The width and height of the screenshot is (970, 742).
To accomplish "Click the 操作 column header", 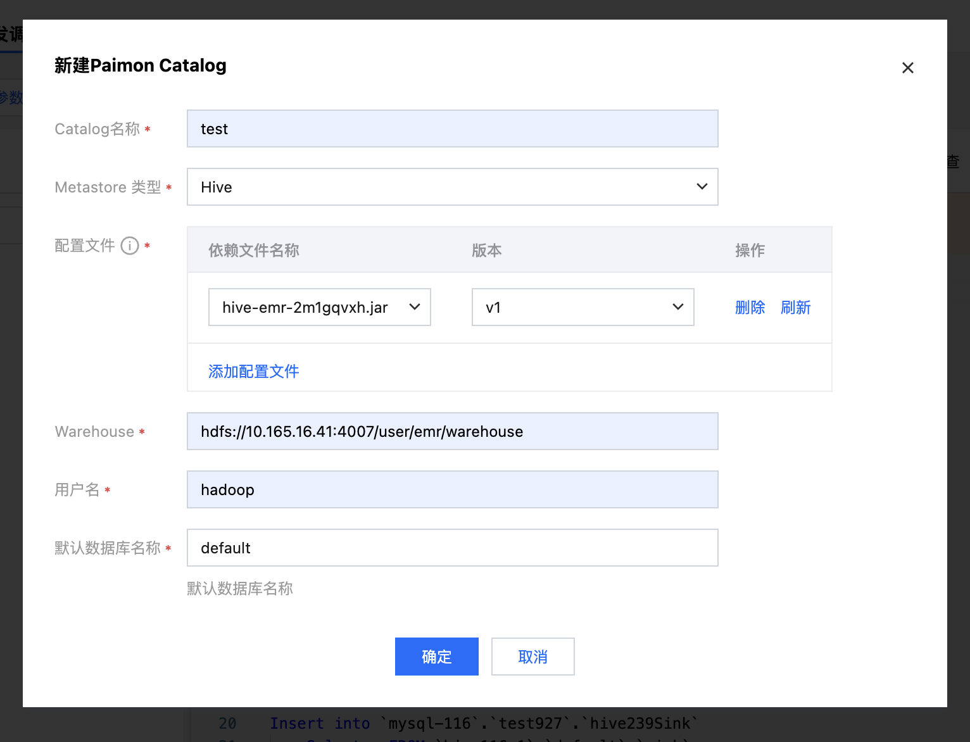I will pos(750,251).
